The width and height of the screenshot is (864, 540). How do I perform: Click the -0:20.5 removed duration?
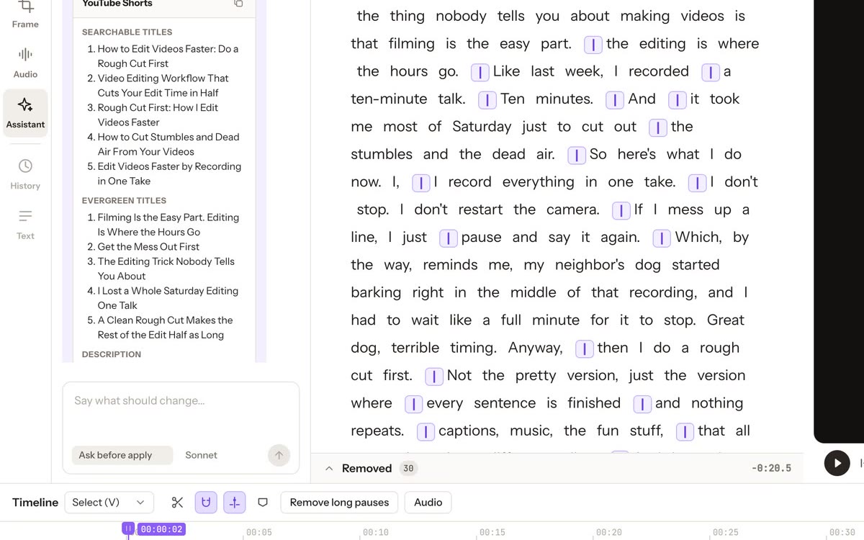[x=771, y=469]
